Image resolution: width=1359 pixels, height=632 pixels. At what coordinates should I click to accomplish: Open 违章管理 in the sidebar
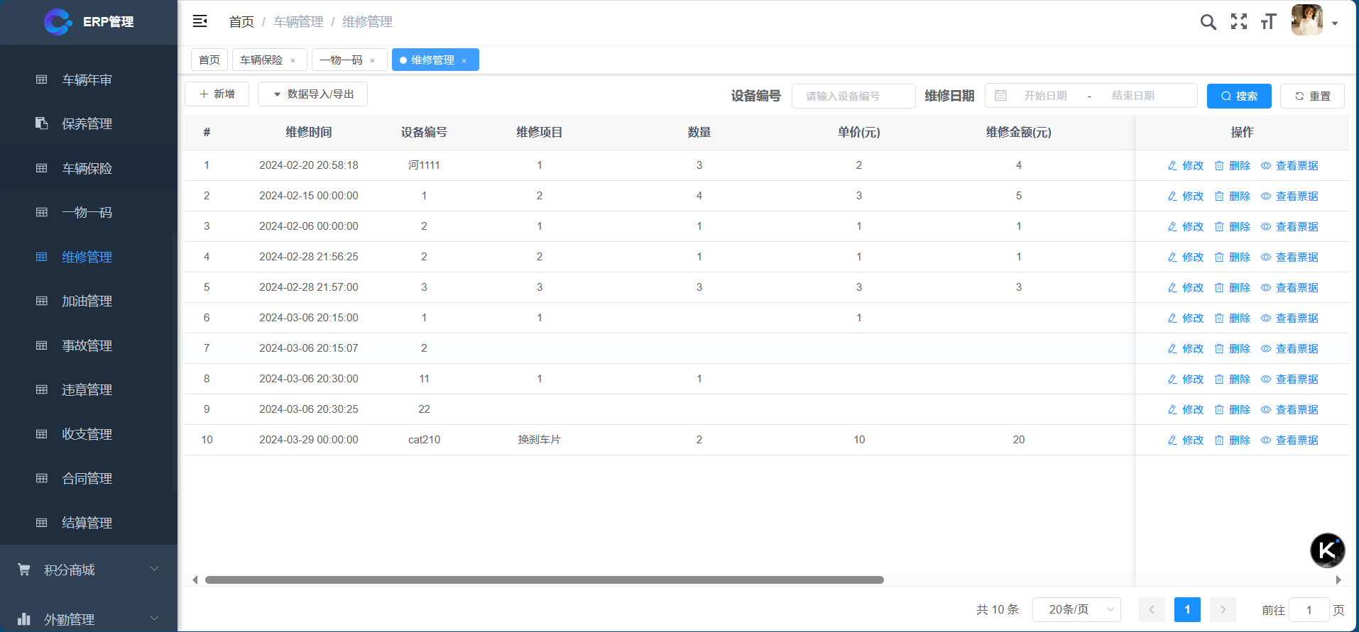click(x=89, y=389)
